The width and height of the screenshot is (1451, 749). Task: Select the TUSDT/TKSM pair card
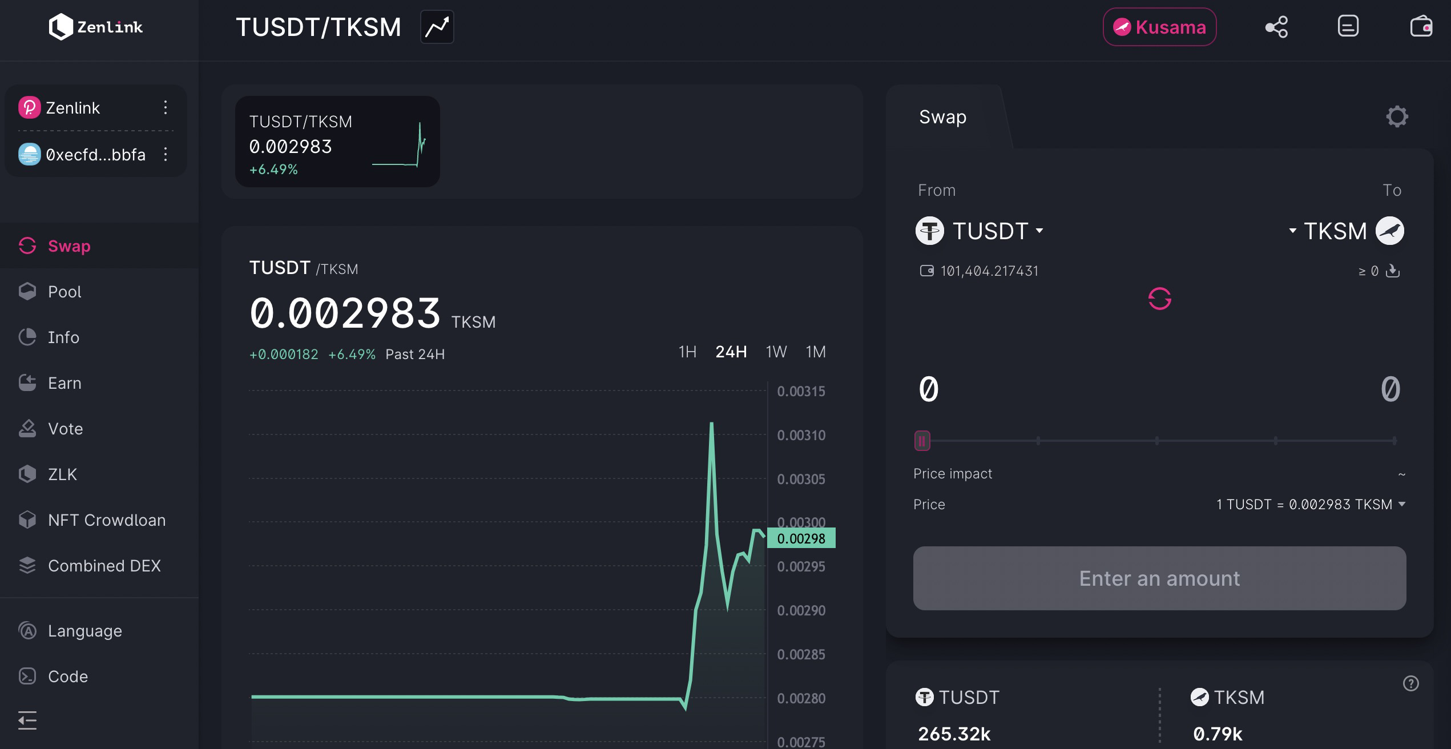337,142
